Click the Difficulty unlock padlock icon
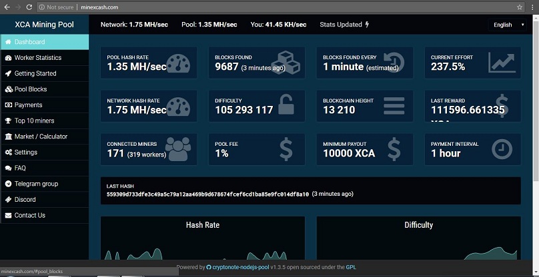 tap(286, 105)
